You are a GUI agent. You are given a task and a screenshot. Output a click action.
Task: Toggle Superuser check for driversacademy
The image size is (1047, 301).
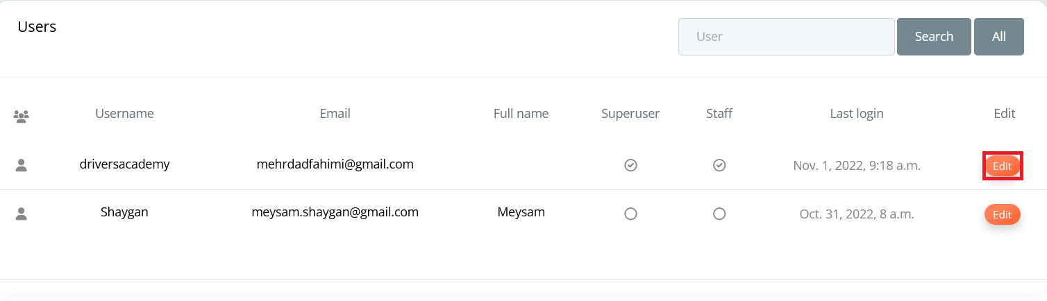click(x=630, y=165)
